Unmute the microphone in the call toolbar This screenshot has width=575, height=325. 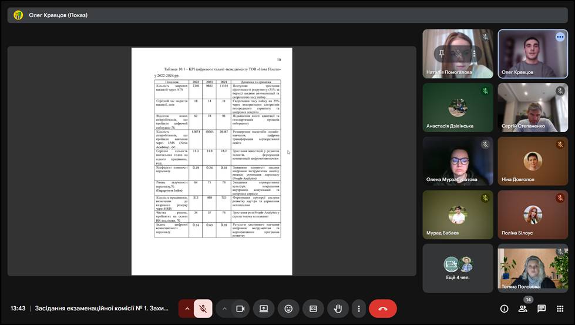203,309
